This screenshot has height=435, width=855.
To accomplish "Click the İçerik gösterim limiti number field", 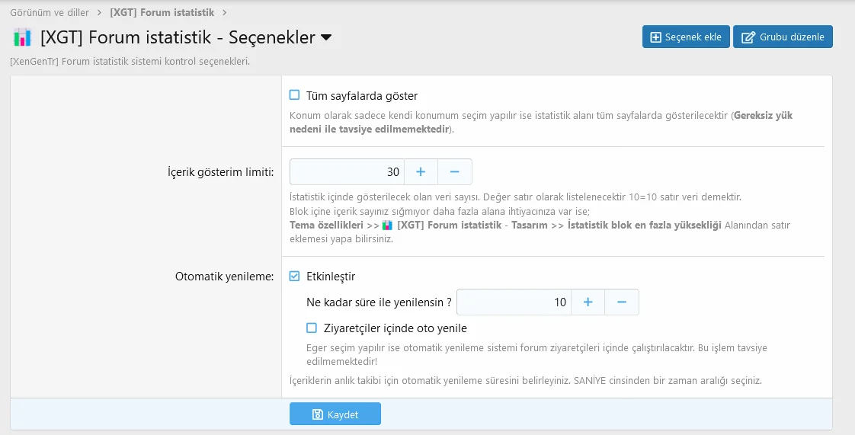I will 347,172.
